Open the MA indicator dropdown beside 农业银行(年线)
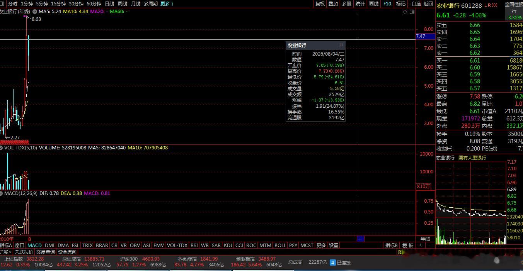 [x=35, y=12]
